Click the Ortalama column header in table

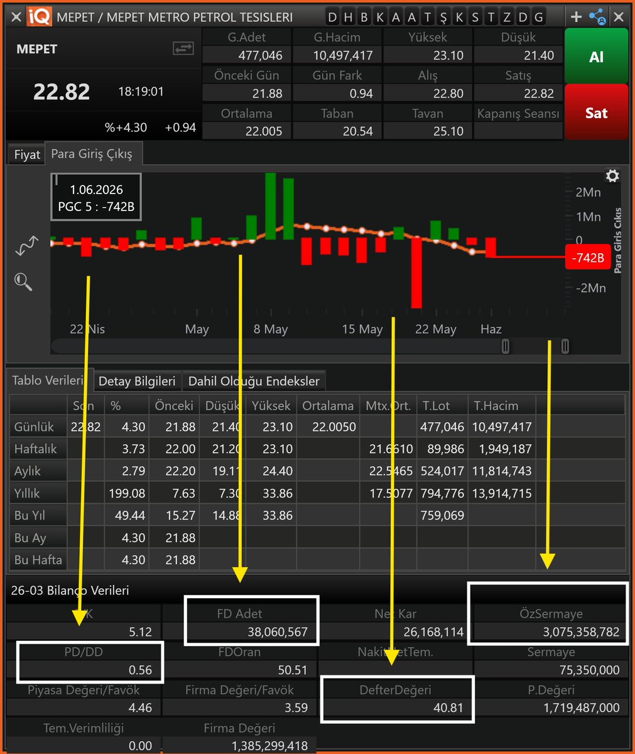click(x=328, y=405)
